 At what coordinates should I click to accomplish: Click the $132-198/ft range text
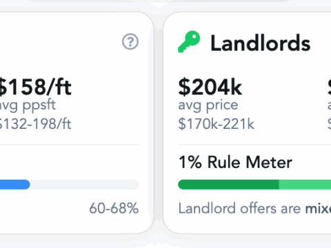coord(35,124)
